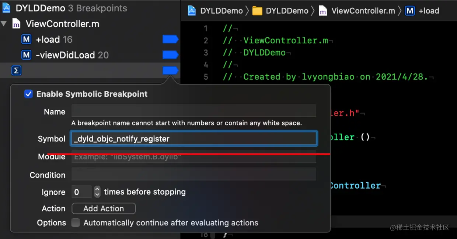Click into the Condition field
The width and height of the screenshot is (457, 239).
pos(194,175)
